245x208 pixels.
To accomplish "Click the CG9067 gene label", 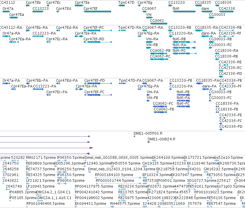I will [x=149, y=9].
